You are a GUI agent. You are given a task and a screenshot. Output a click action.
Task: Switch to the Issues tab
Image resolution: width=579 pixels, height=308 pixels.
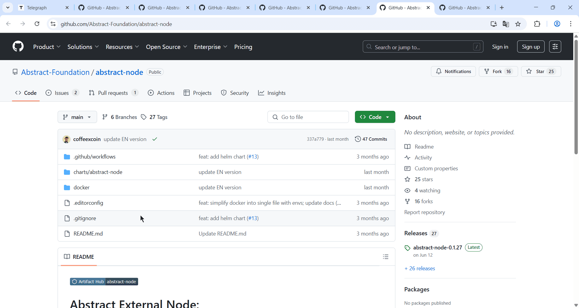(62, 93)
